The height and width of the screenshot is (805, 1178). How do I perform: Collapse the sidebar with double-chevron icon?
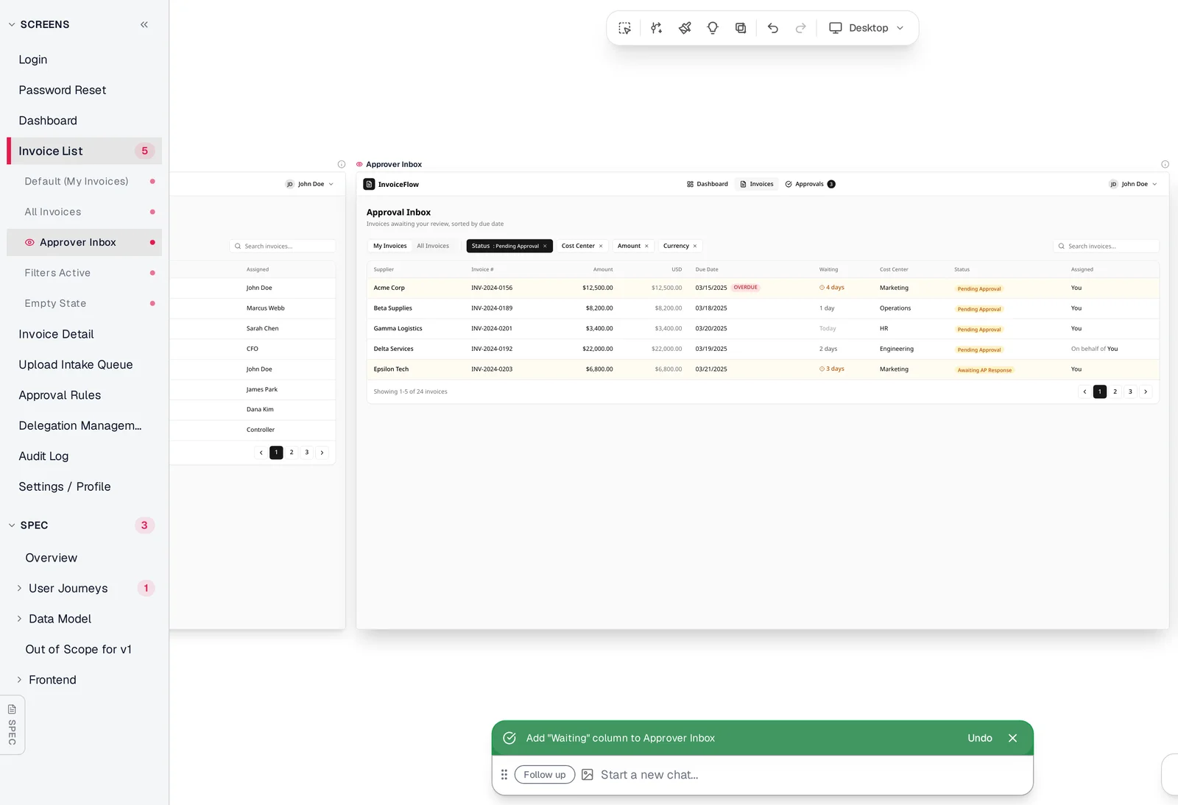[144, 24]
